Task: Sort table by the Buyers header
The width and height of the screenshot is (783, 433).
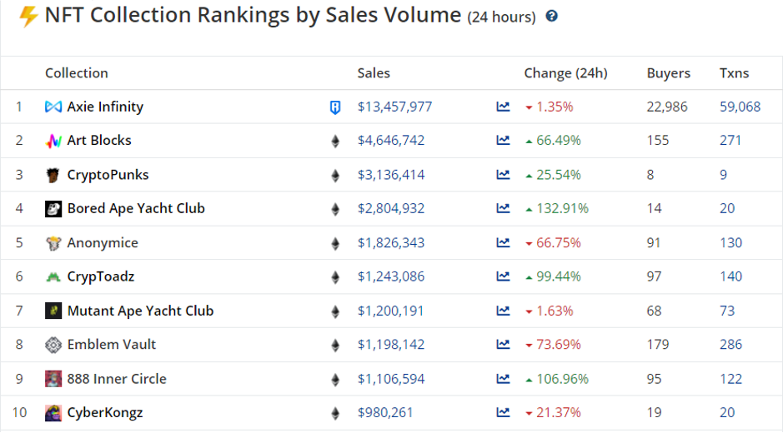Action: click(668, 73)
